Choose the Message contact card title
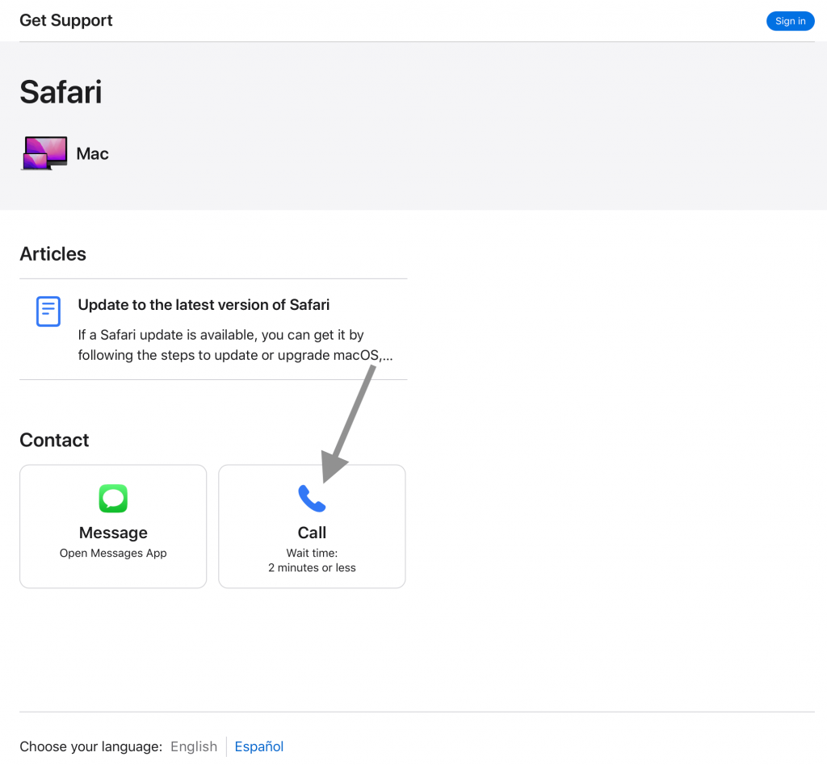 click(113, 532)
